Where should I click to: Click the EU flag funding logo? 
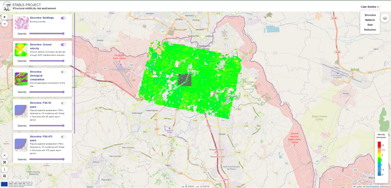[x=4, y=184]
